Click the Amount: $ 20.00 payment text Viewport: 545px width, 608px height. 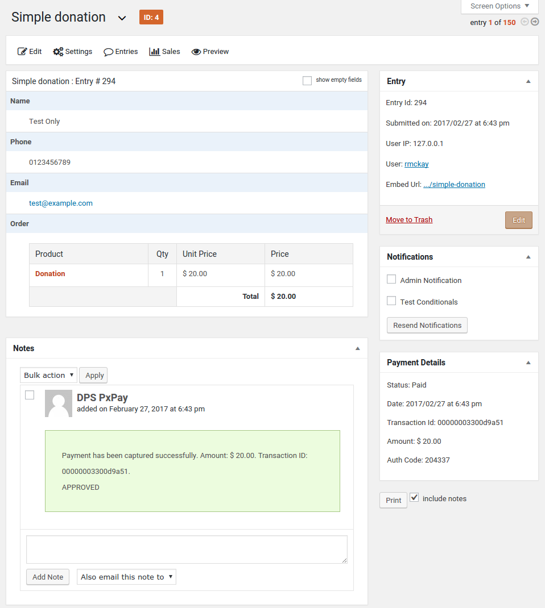[x=414, y=442]
